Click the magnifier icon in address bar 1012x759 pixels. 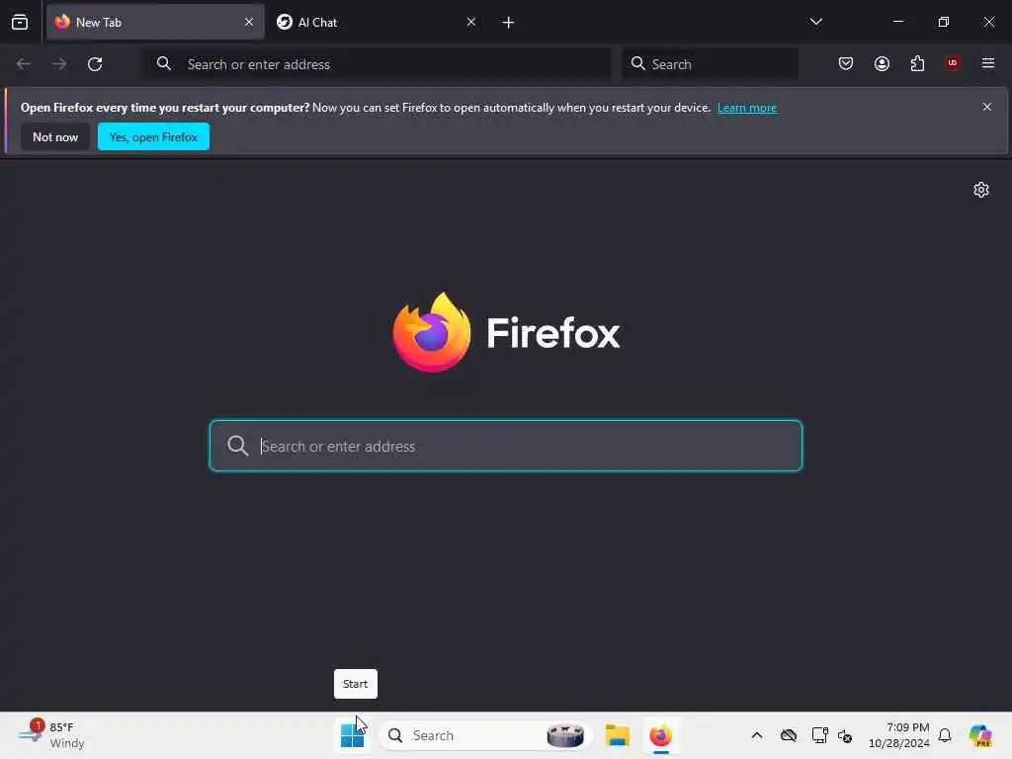[x=164, y=63]
